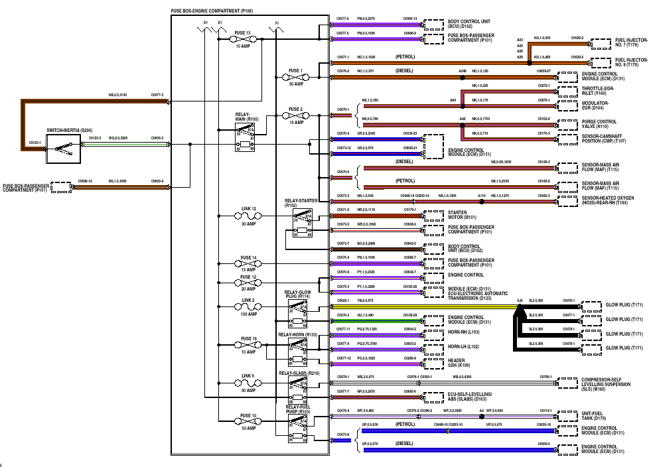The width and height of the screenshot is (651, 467).
Task: Click the left Fuse Box-Passenger Compartment (P101) connector
Action: click(62, 187)
